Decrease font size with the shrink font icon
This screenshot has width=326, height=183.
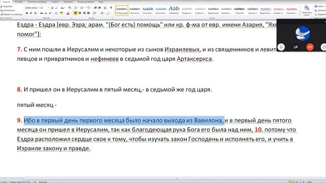click(57, 8)
